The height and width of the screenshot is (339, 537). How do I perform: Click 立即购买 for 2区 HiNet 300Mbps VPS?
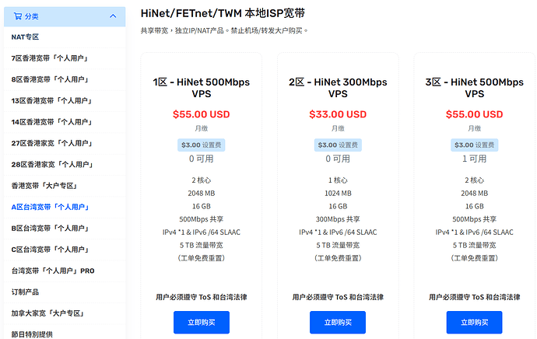tap(338, 322)
